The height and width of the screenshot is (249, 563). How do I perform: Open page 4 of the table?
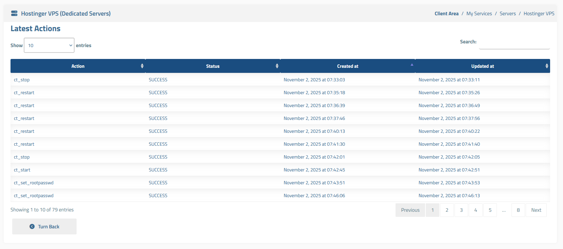[x=476, y=210]
